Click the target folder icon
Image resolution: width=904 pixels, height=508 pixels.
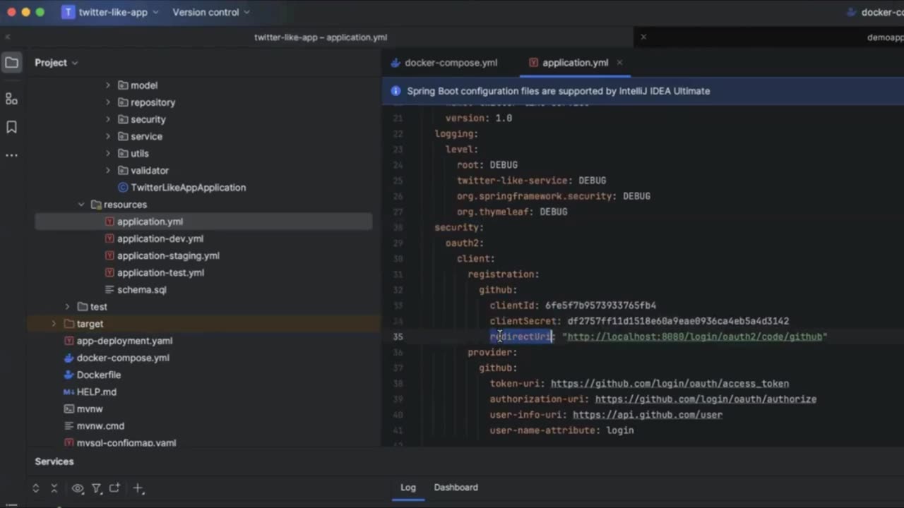69,324
